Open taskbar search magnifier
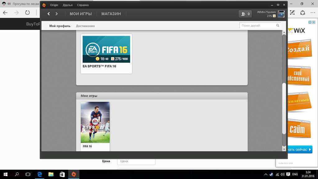This screenshot has height=179, width=318. pyautogui.click(x=17, y=174)
